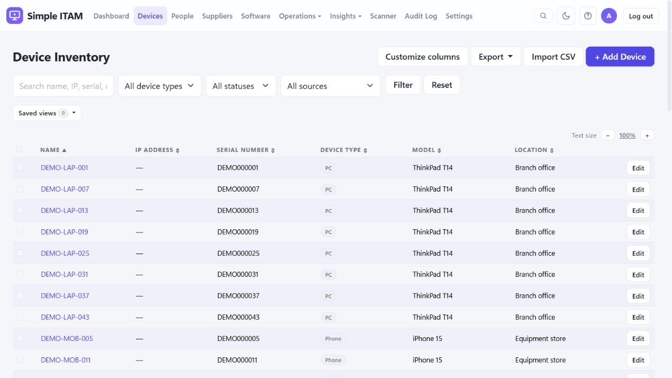672x378 pixels.
Task: Check the DEMO-MOB-005 row checkbox
Action: (20, 338)
